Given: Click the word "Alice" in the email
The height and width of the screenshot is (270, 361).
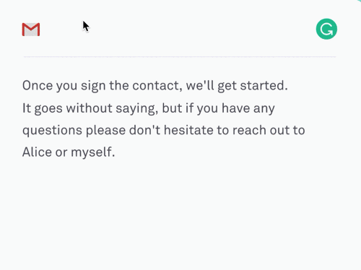Looking at the screenshot, I should click(x=37, y=152).
